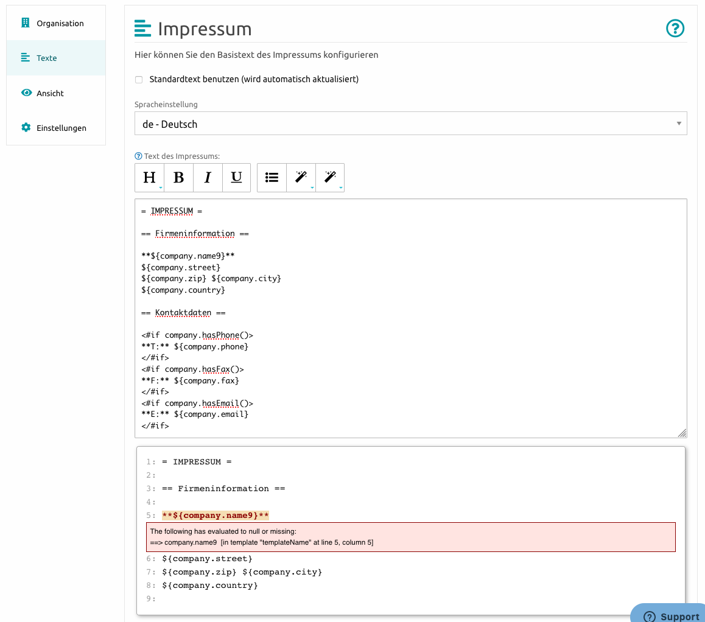The image size is (705, 622).
Task: Click the highlighted company.name9 error line
Action: [216, 515]
